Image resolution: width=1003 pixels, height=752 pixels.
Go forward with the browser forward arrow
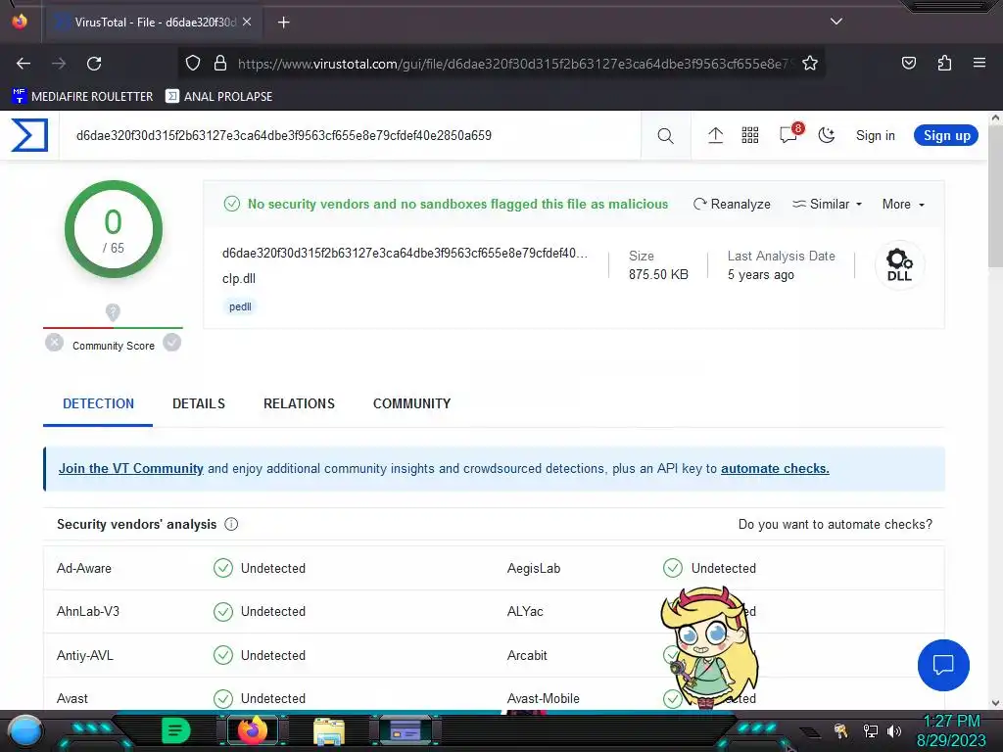[x=59, y=64]
